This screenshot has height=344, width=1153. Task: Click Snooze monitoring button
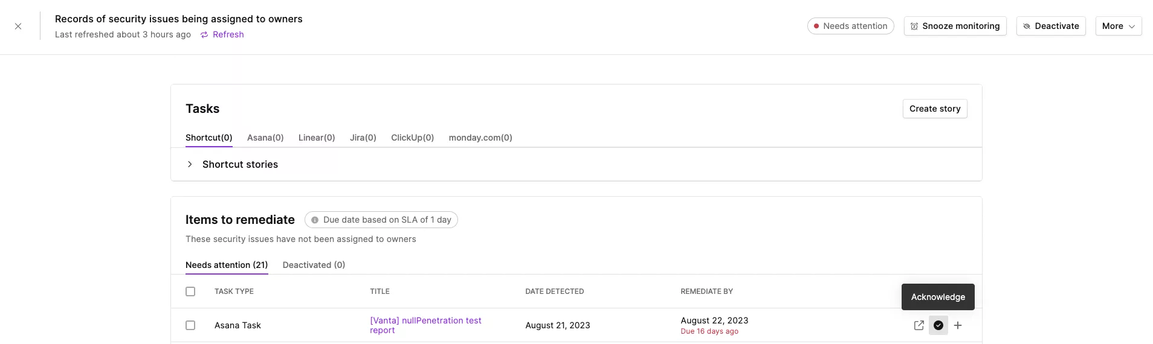(x=955, y=26)
